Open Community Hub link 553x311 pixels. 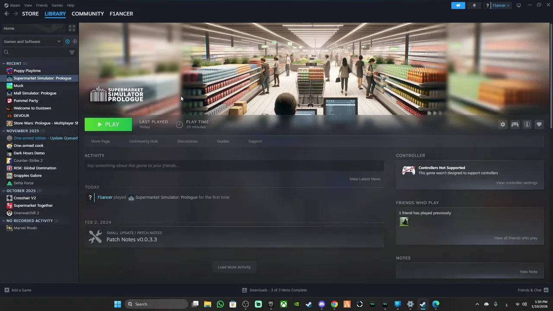tap(143, 141)
